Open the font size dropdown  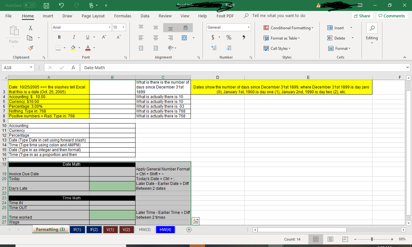[123, 27]
